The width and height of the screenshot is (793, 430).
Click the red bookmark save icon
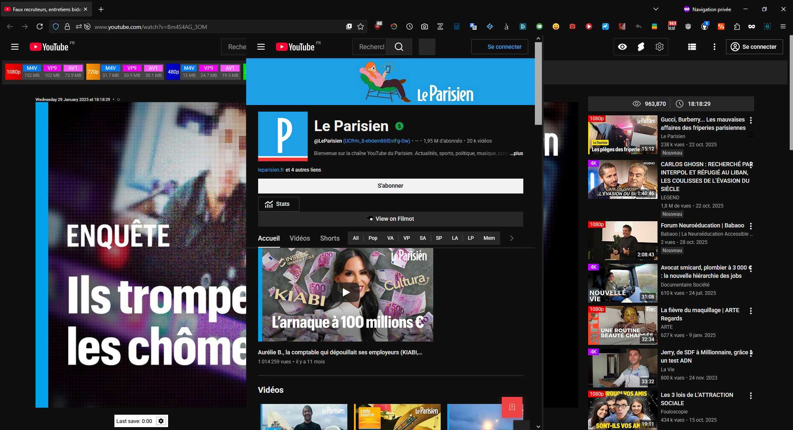(x=512, y=408)
